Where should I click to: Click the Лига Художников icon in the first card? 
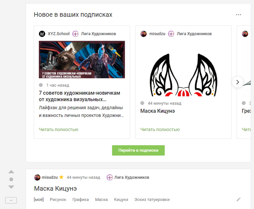(x=75, y=34)
